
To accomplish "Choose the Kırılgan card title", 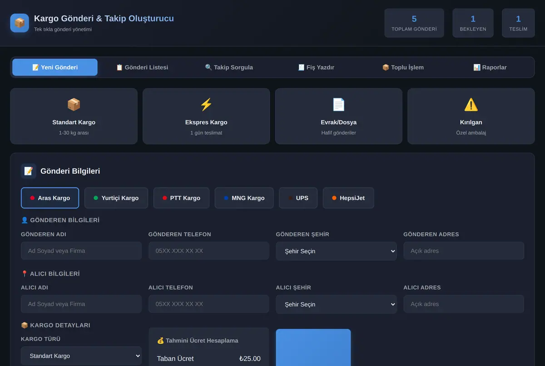I will pos(471,122).
